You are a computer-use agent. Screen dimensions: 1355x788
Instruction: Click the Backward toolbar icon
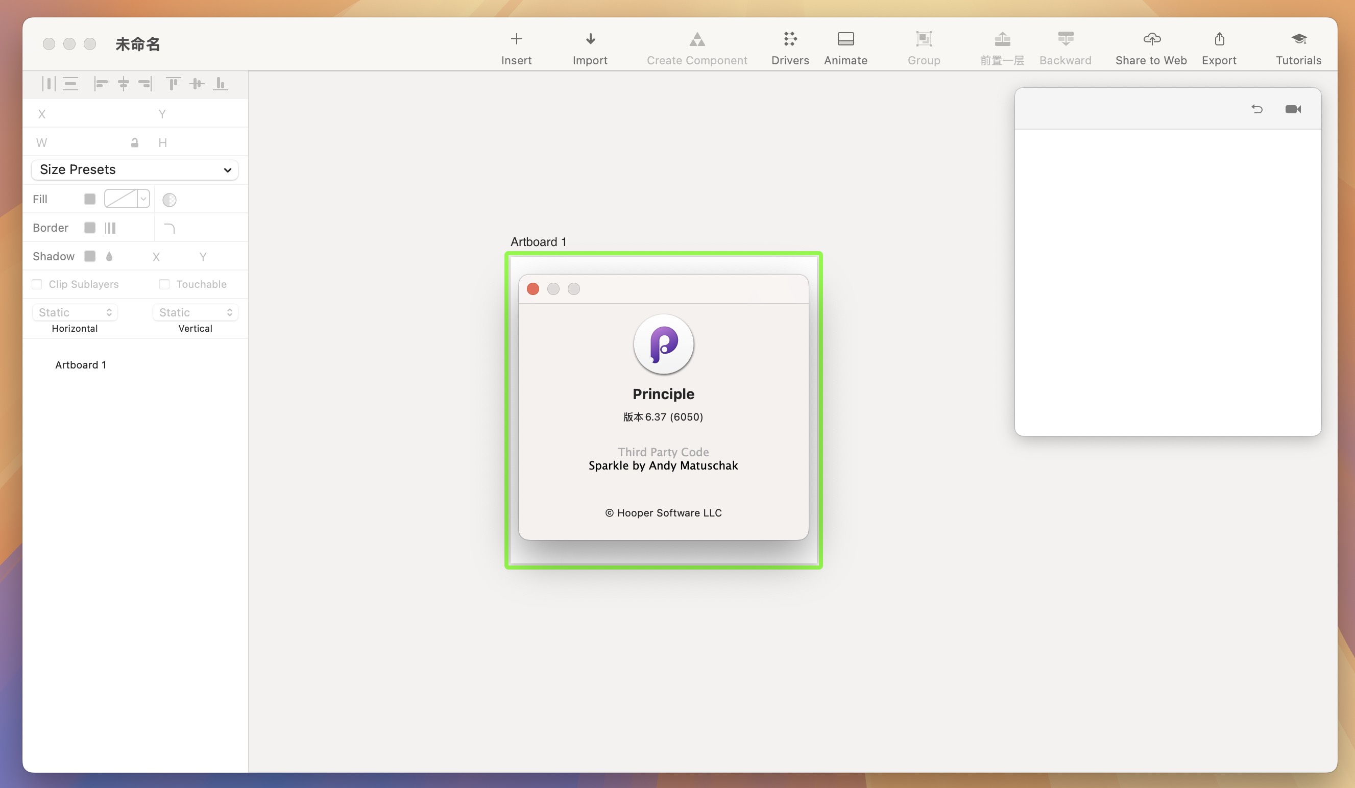tap(1065, 39)
